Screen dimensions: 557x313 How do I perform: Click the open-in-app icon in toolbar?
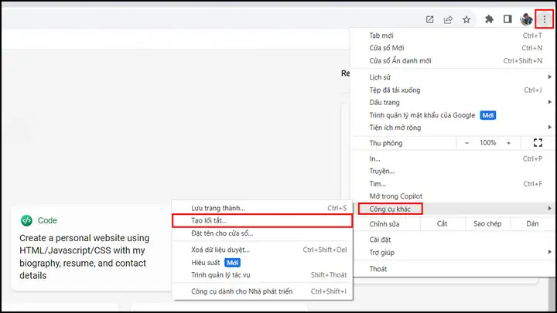click(x=430, y=19)
